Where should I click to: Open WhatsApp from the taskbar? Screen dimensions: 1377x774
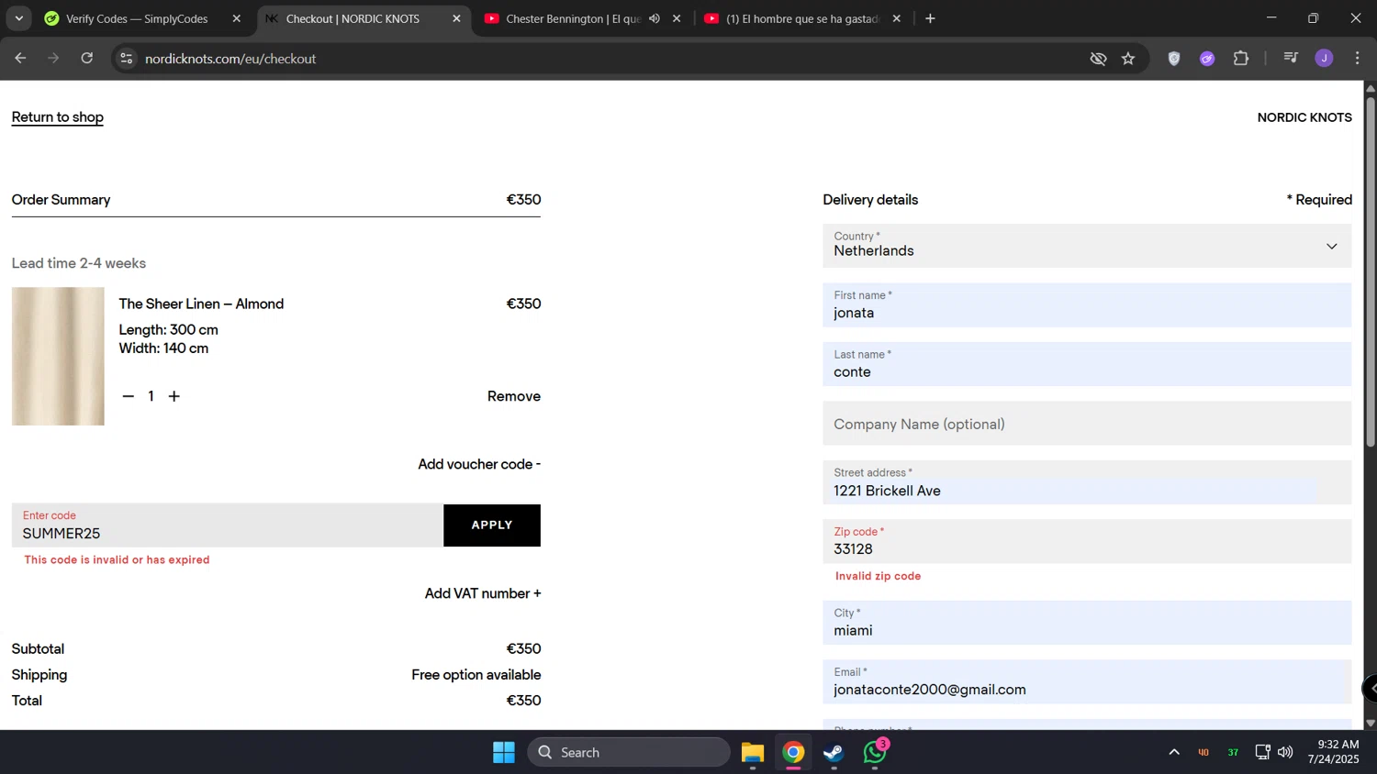coord(875,753)
